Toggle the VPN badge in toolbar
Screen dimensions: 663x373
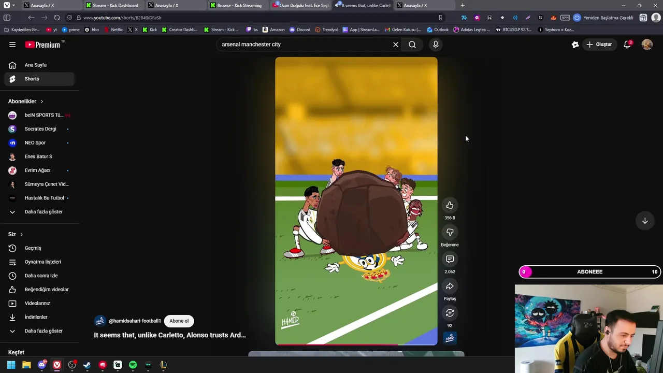point(565,18)
